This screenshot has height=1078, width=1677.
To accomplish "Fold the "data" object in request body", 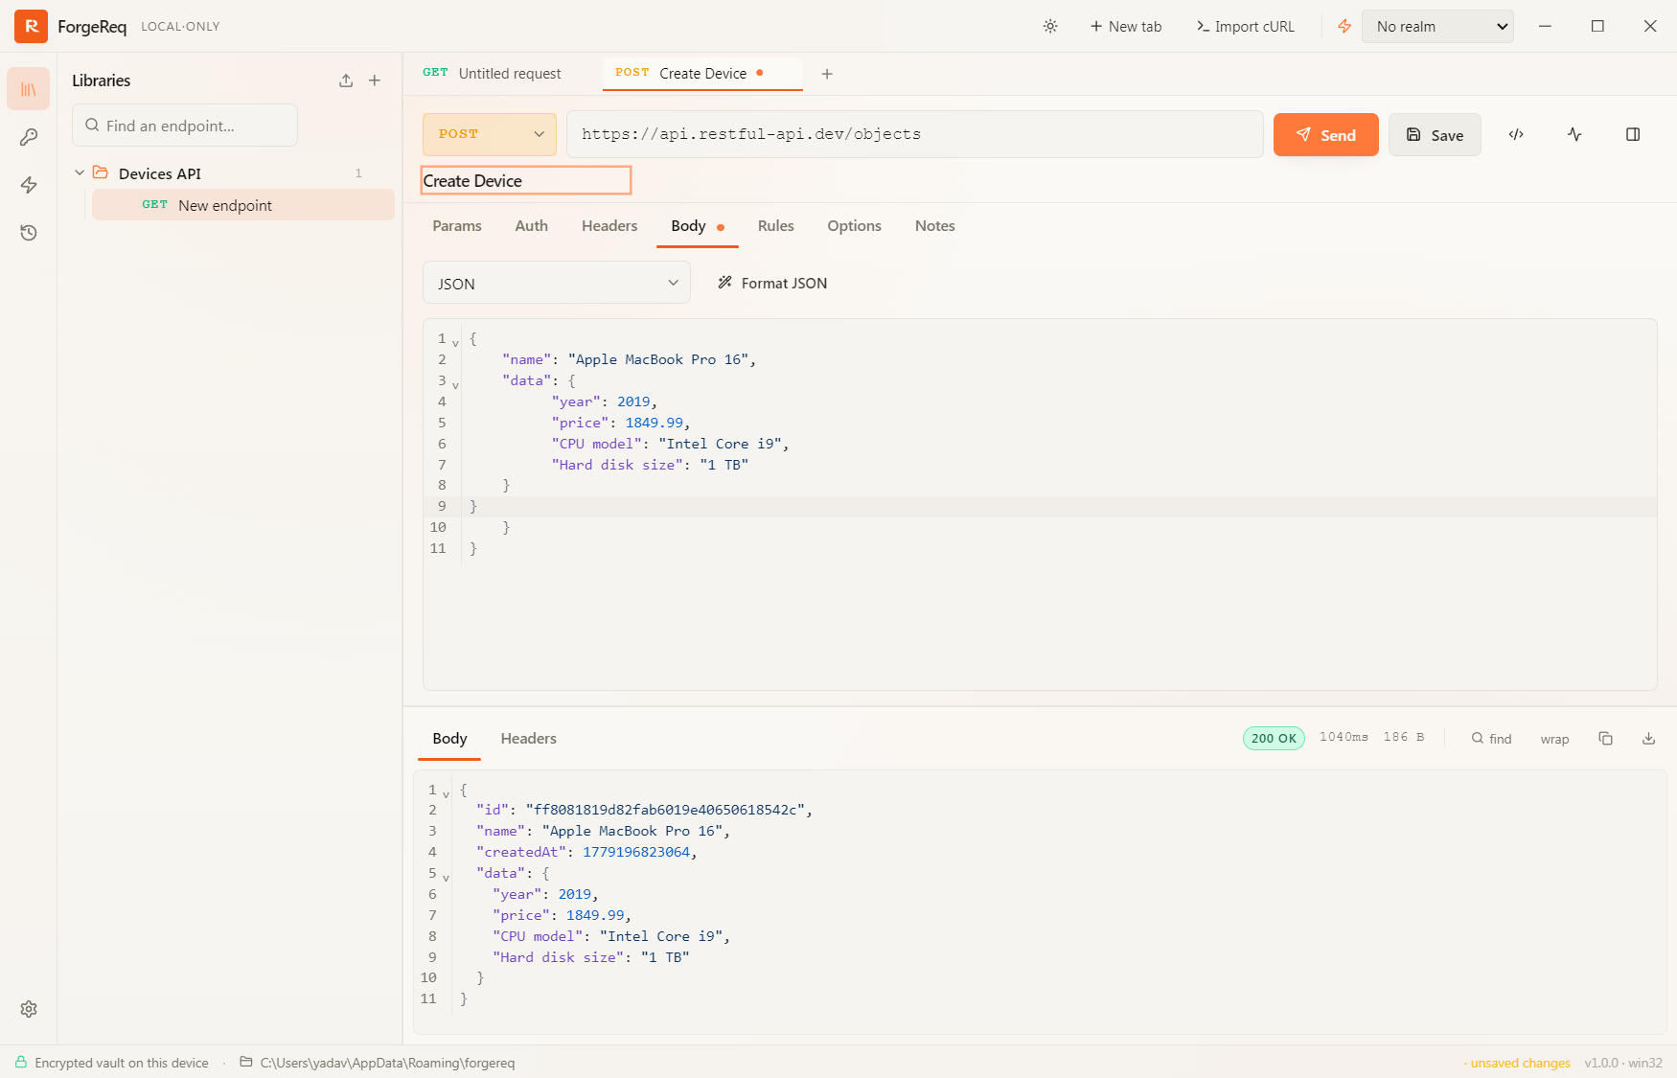I will 455,384.
